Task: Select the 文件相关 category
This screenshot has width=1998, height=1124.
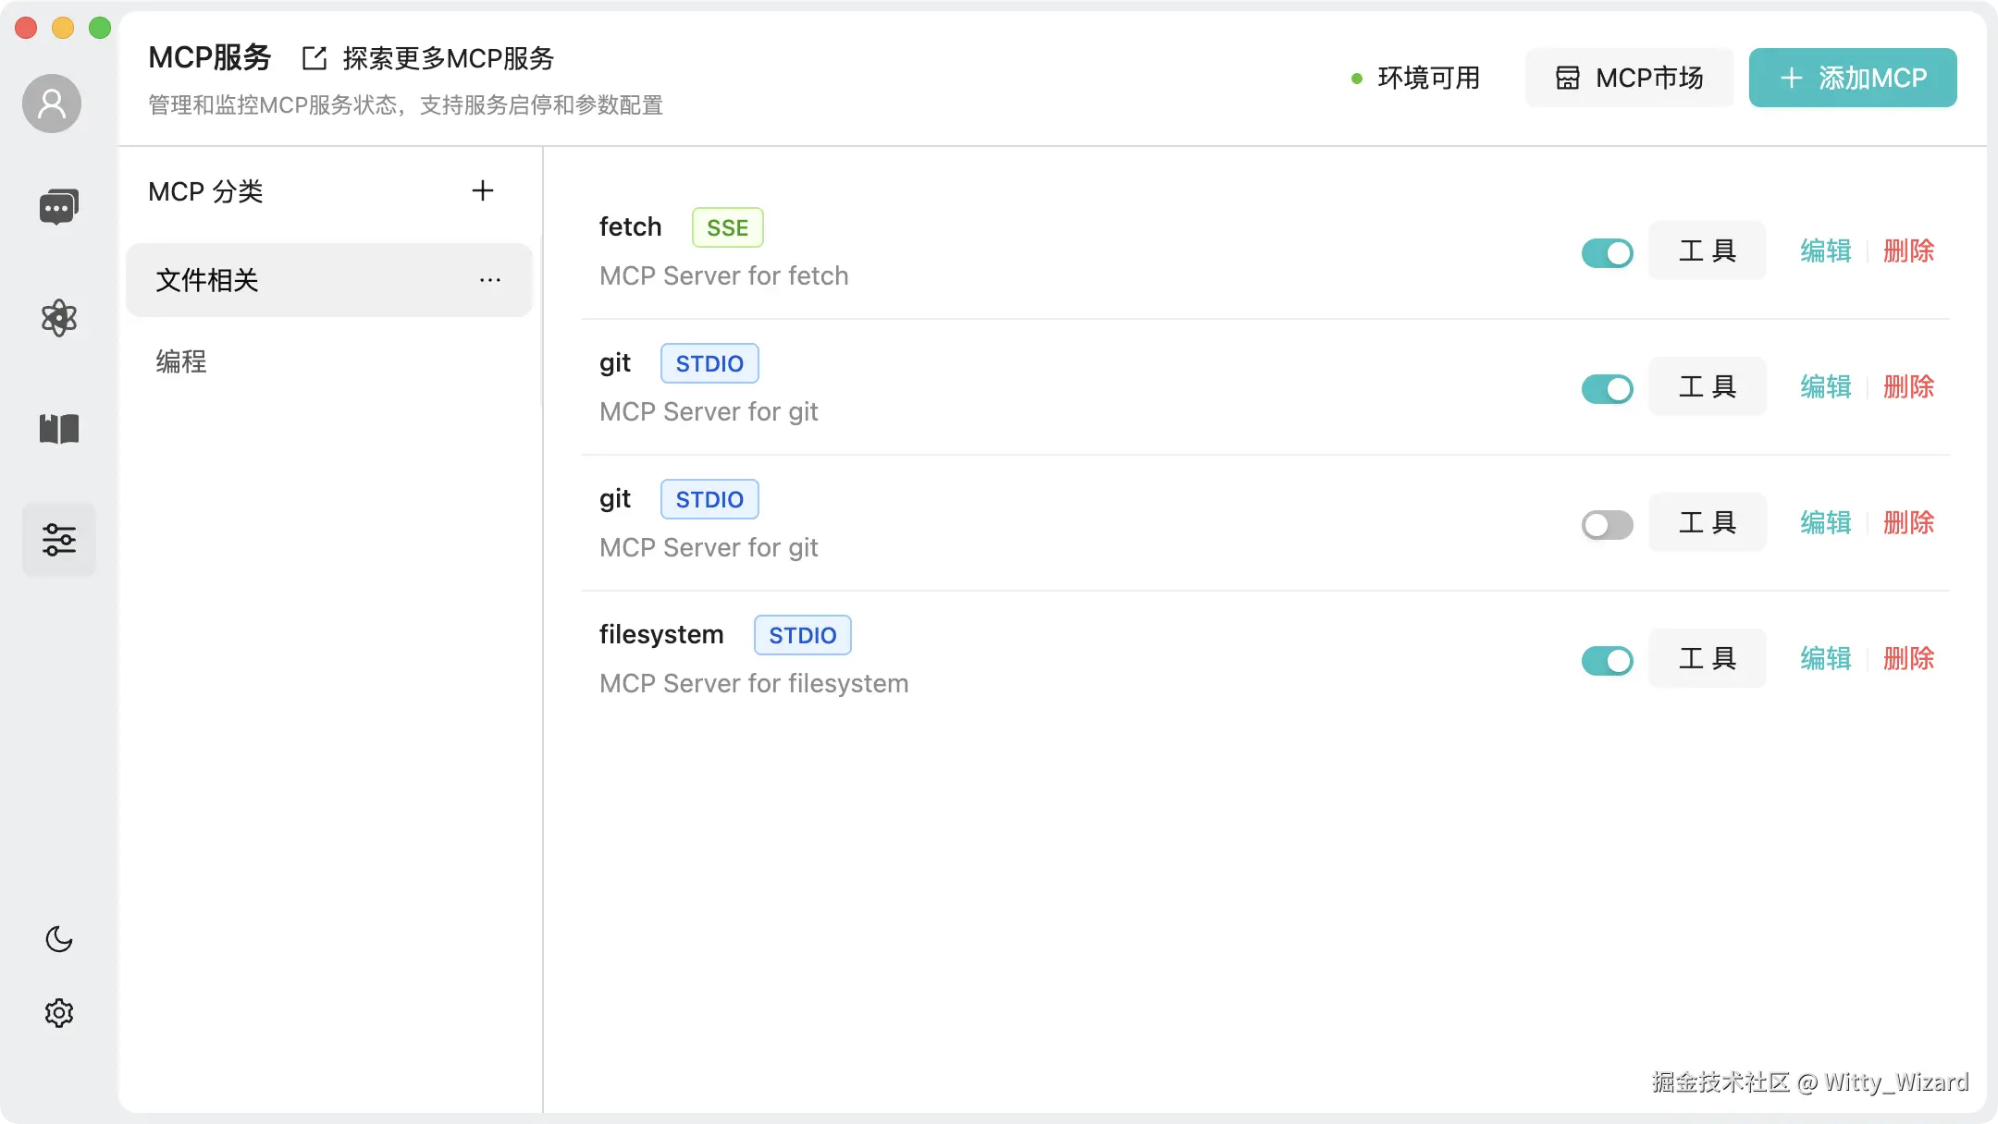Action: (207, 280)
